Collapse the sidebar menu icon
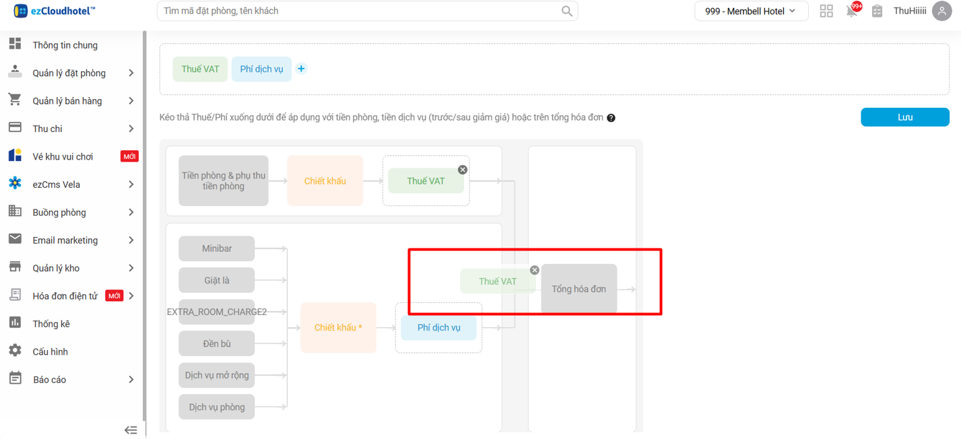 point(131,430)
